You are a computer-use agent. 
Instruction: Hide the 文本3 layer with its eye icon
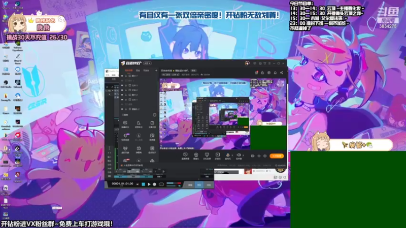122,85
